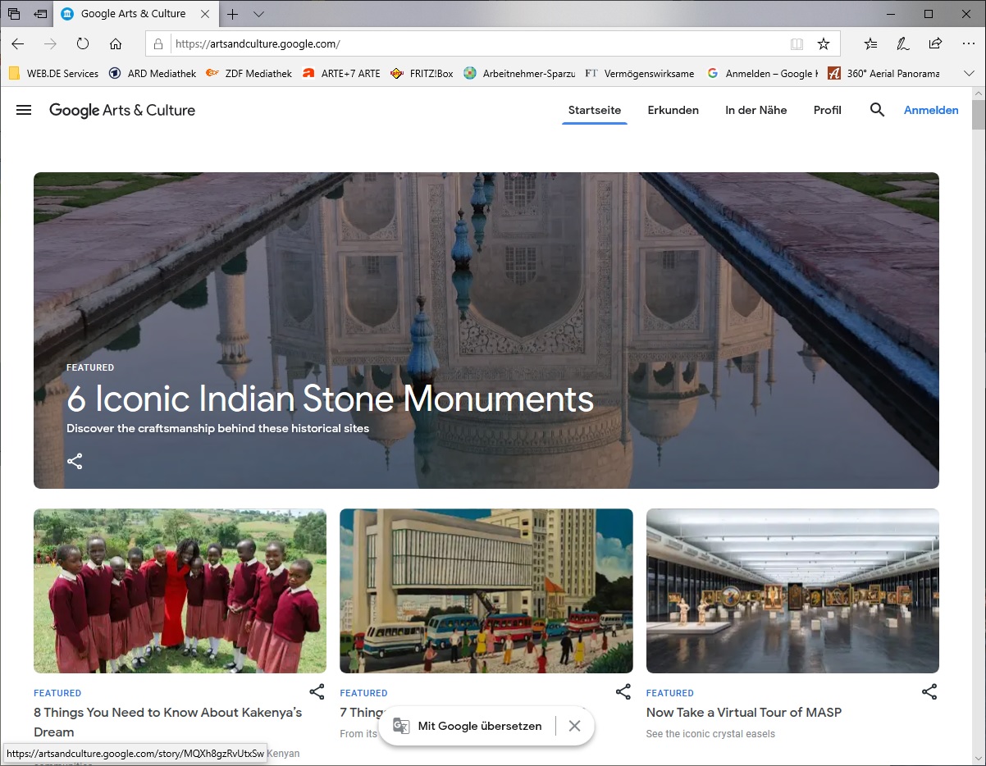Go to browser home page
The image size is (986, 766).
tap(116, 43)
